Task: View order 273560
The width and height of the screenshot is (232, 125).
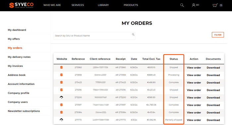Action: point(194,67)
